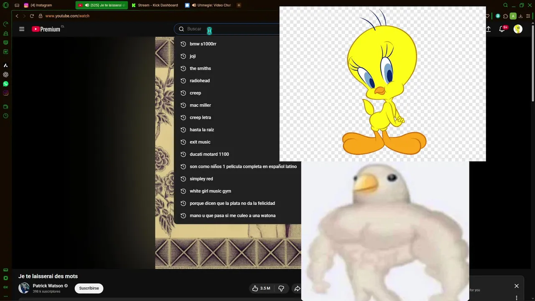Open WhatsApp from the sidebar
The image size is (535, 301).
click(6, 84)
